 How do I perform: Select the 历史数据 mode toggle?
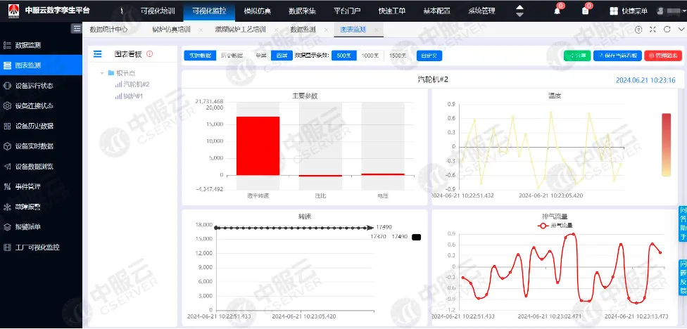[x=232, y=56]
